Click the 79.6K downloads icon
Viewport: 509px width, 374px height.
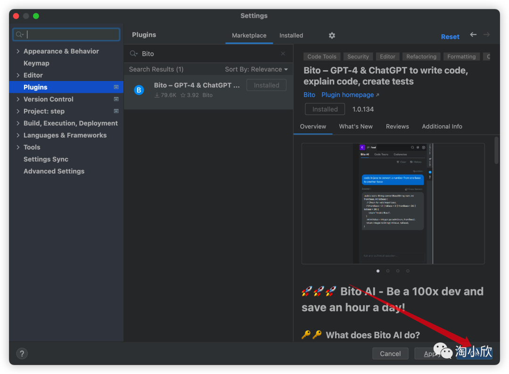point(157,95)
